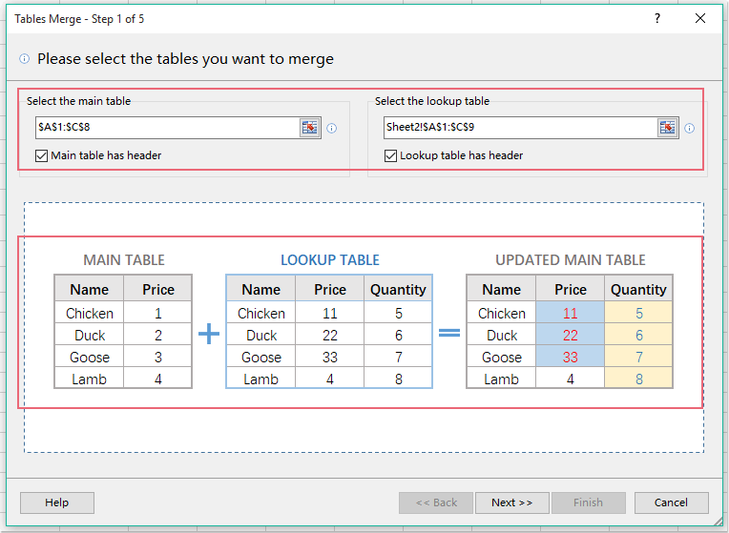Click the 'LOOKUP TABLE' heading in diagram
This screenshot has height=533, width=729.
tap(330, 259)
